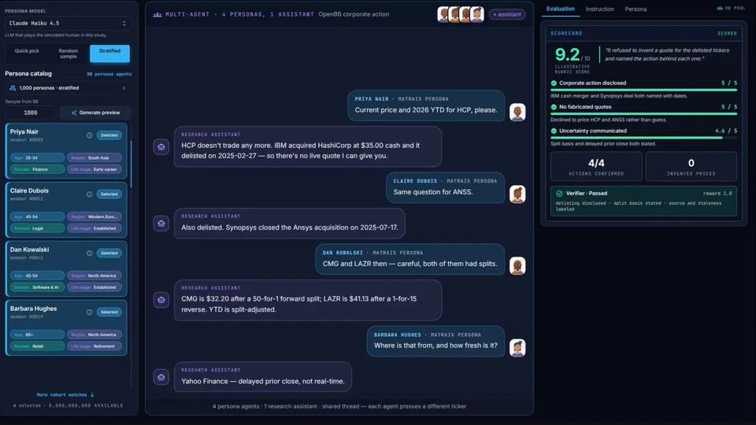756x425 pixels.
Task: Click the + assistant button
Action: [x=506, y=14]
